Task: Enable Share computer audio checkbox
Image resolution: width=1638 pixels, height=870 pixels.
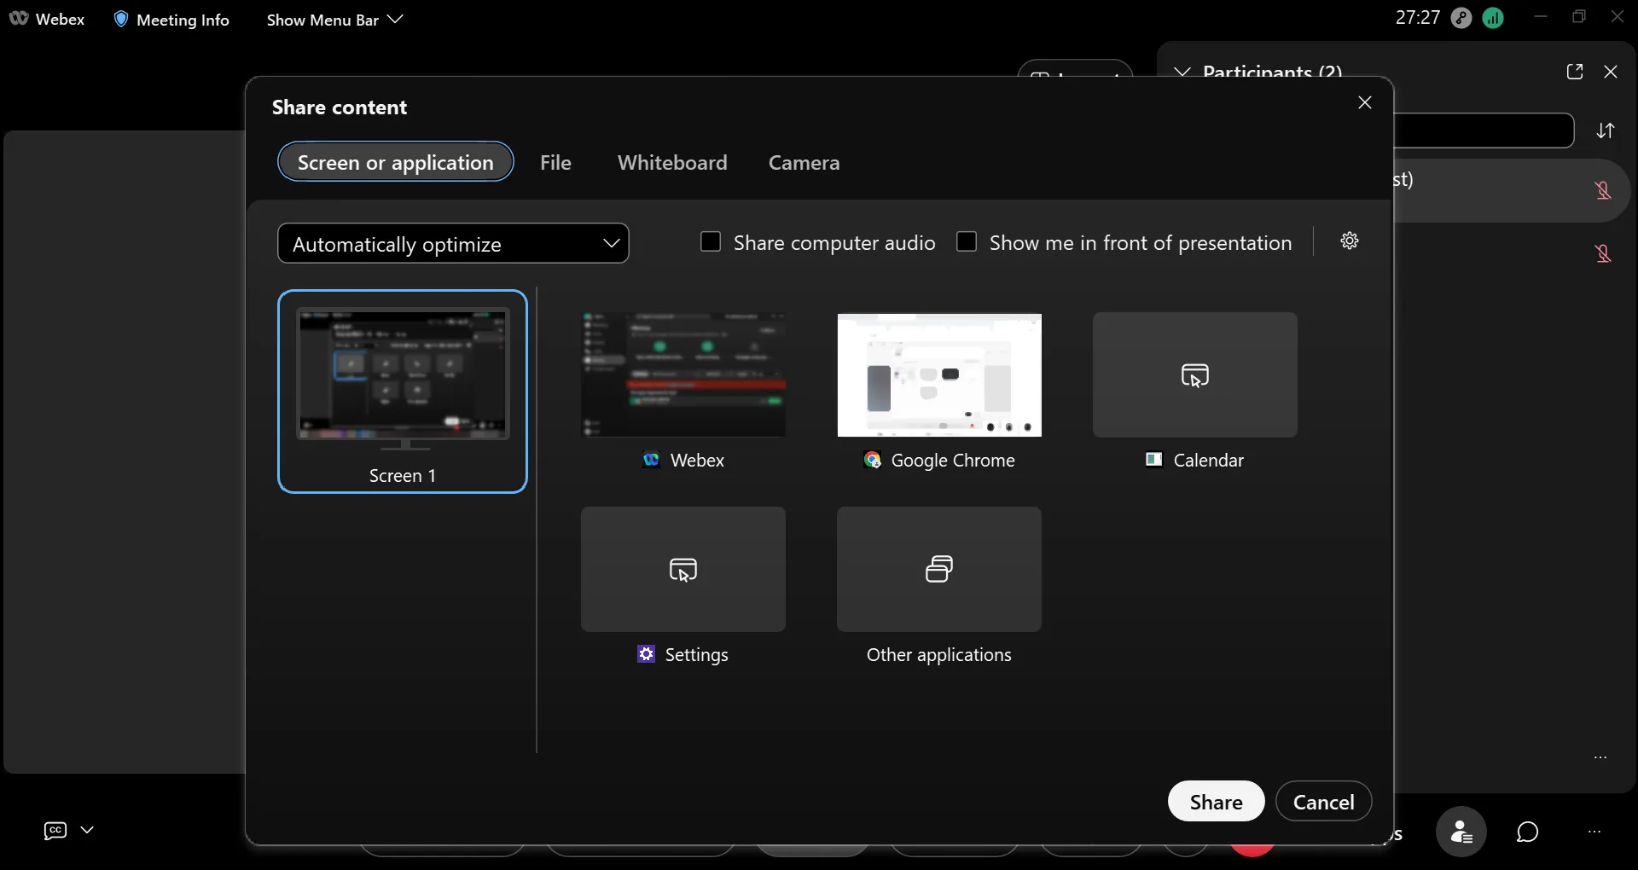Action: coord(711,242)
